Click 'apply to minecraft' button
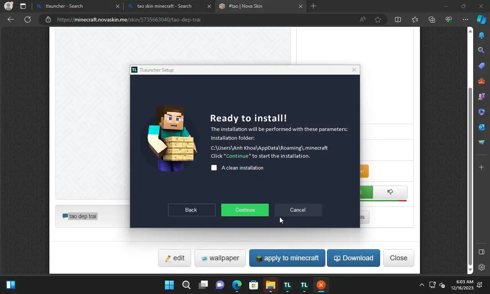This screenshot has height=294, width=490. point(287,258)
